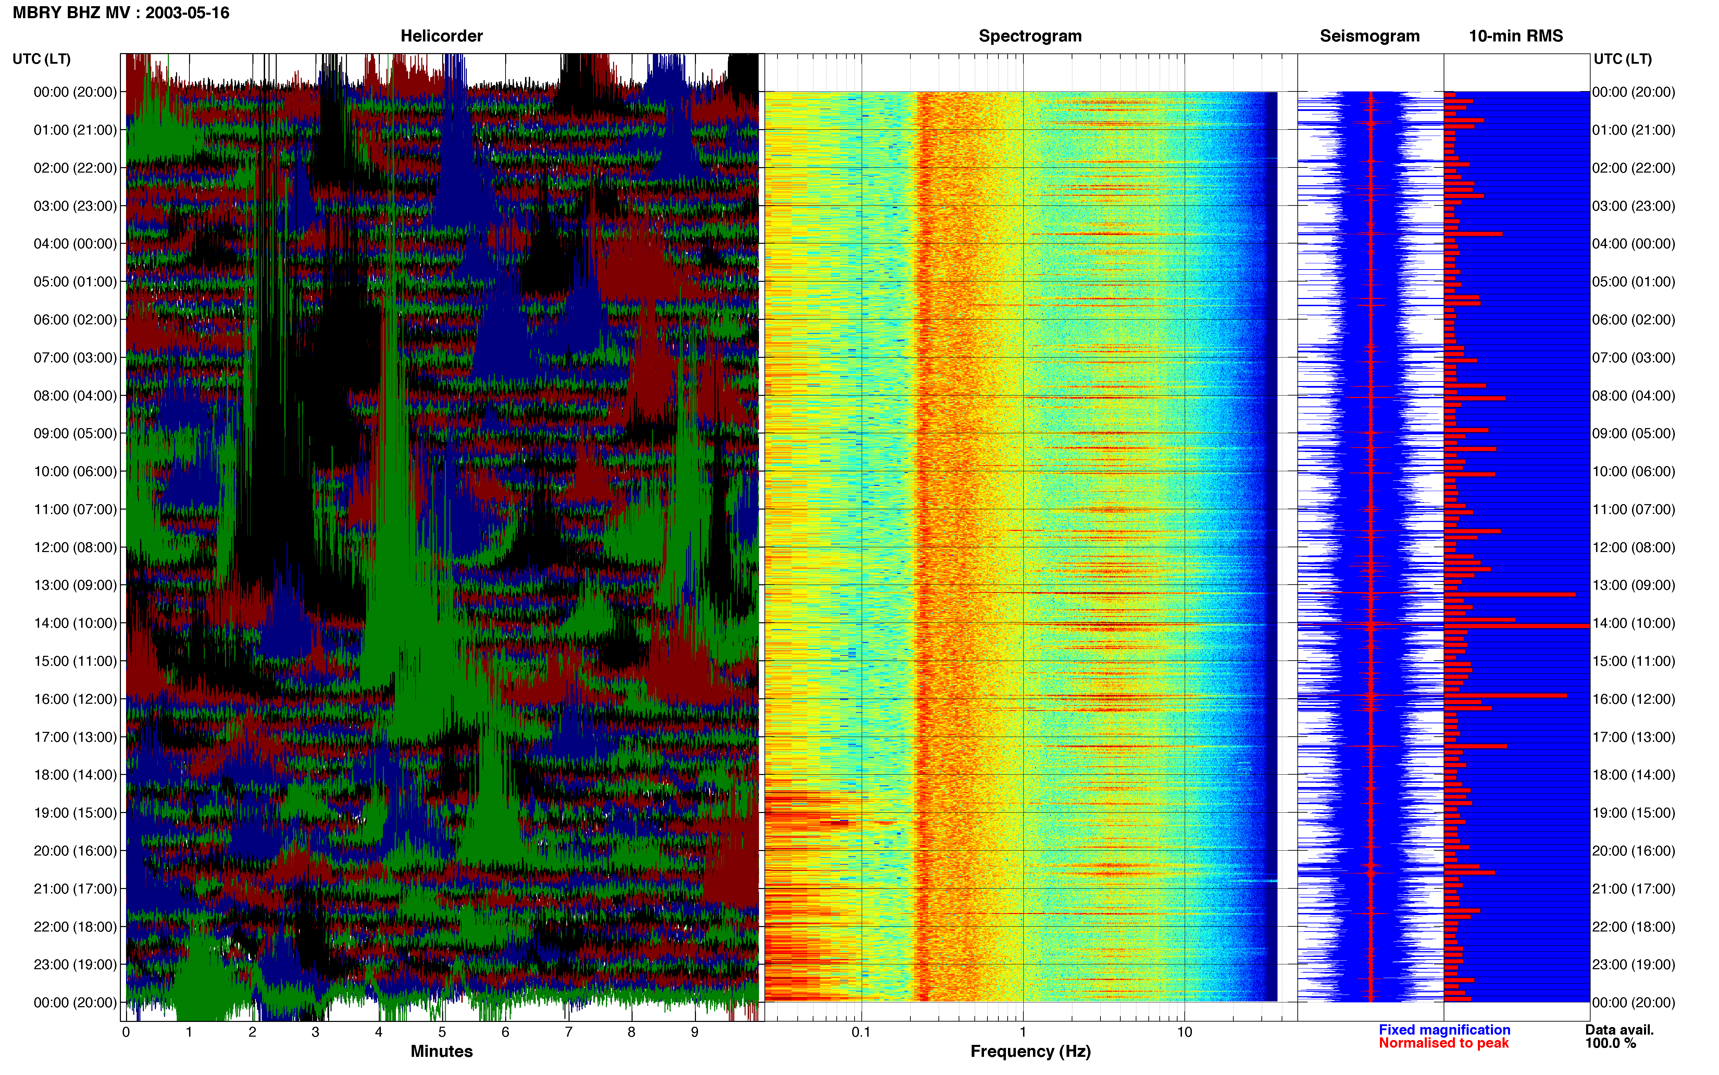Click left time label '03:00 (23:00)'
The image size is (1719, 1075).
coord(75,206)
